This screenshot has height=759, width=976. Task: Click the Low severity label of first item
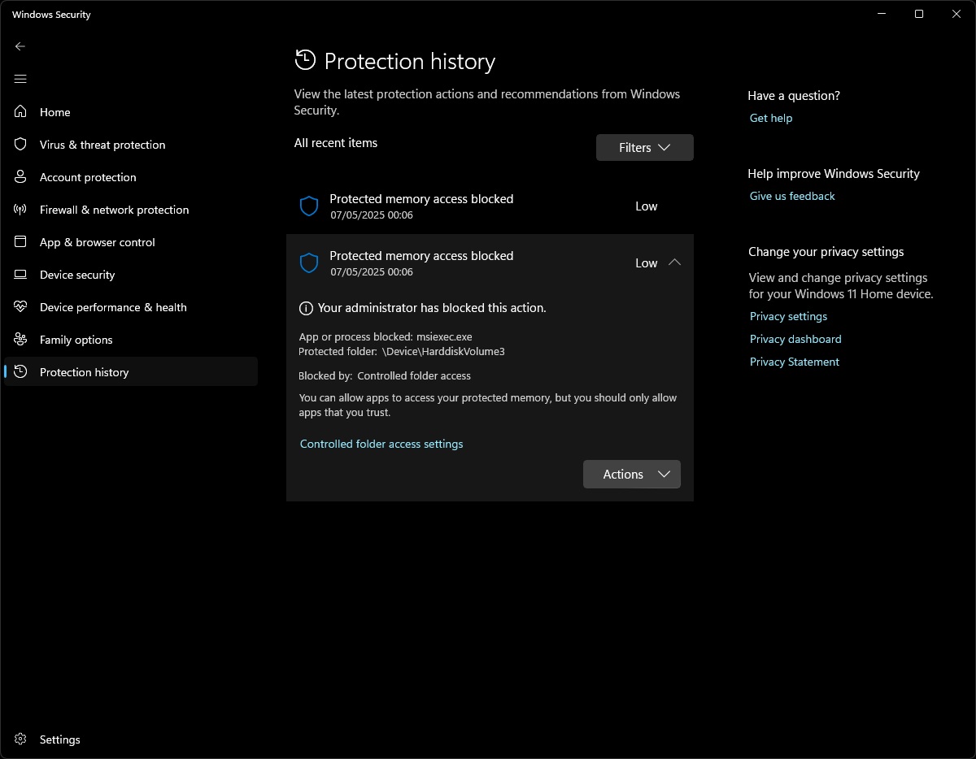pyautogui.click(x=647, y=206)
